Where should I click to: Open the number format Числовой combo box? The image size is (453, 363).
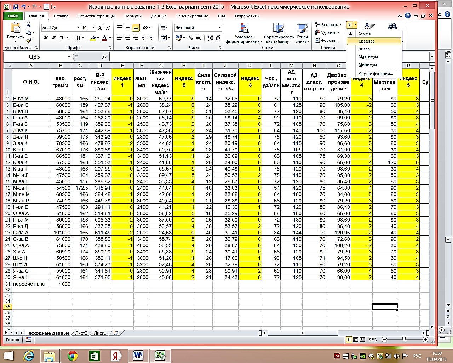[198, 28]
